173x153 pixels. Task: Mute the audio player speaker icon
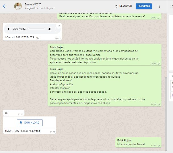(50, 29)
